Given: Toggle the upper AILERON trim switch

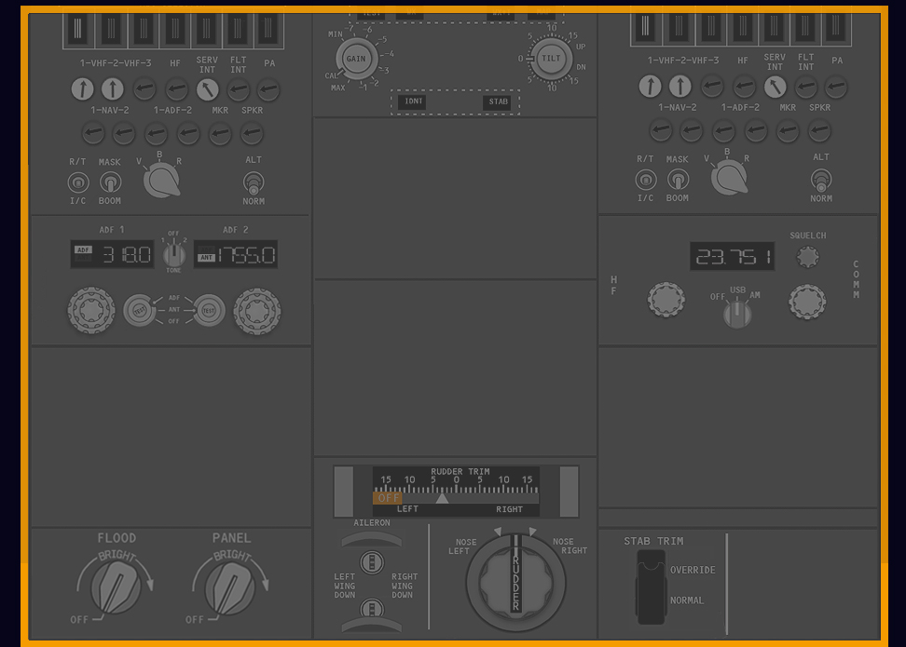Looking at the screenshot, I should 372,560.
